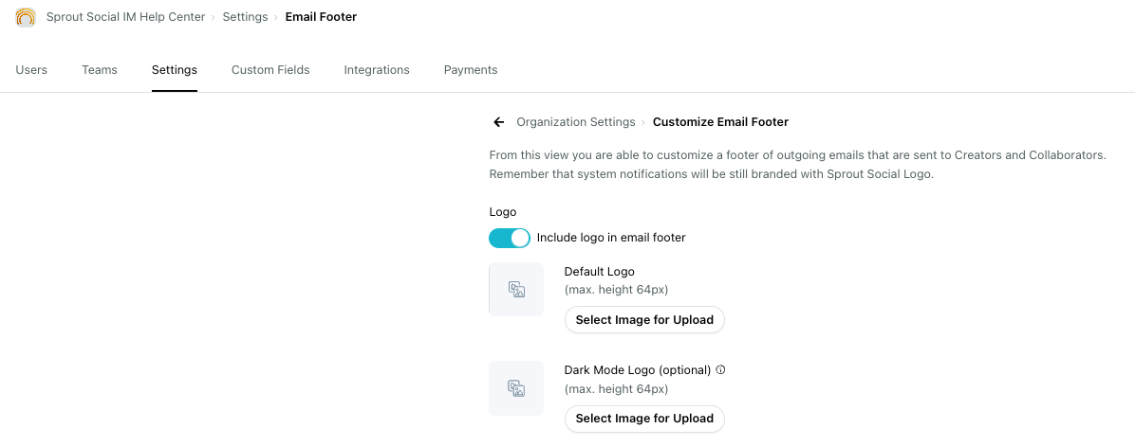Click the Include logo in email footer label

coord(611,238)
